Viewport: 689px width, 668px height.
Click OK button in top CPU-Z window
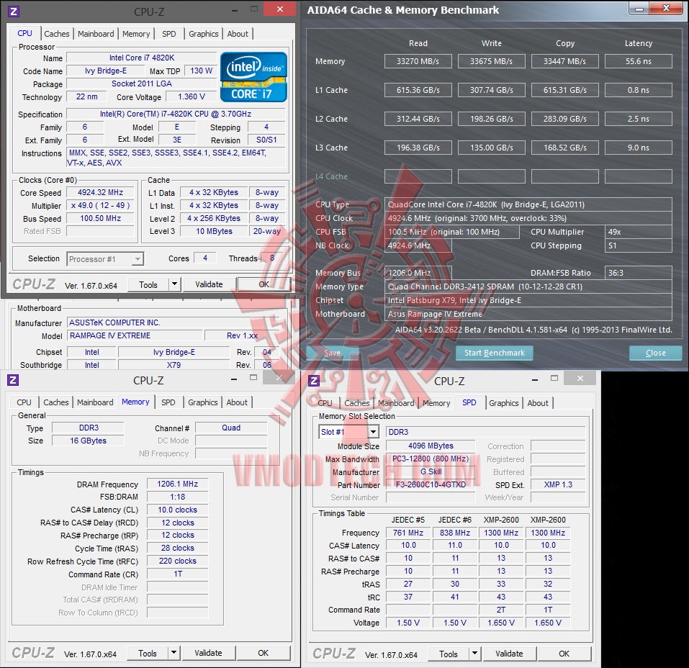(264, 284)
